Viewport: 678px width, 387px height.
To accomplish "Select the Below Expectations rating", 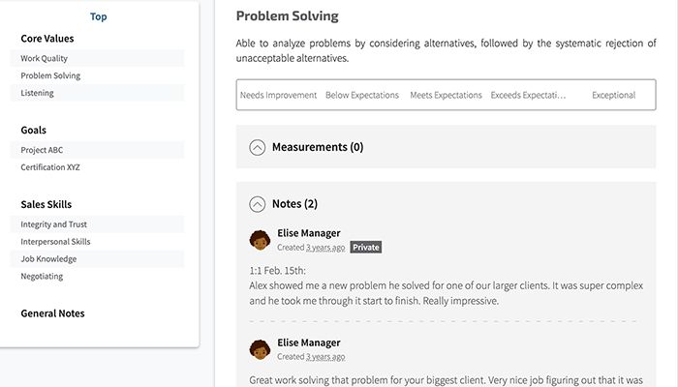I will [x=362, y=96].
